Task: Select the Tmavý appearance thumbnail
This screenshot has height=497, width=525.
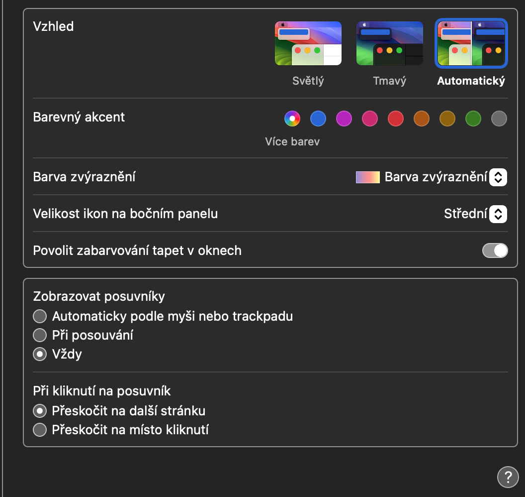Action: tap(390, 44)
